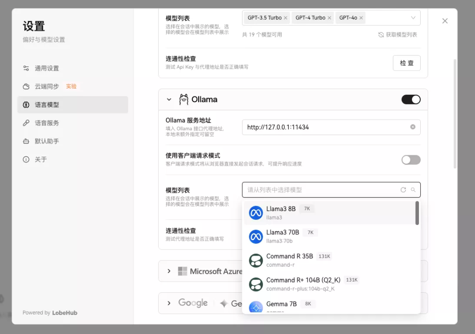Image resolution: width=475 pixels, height=334 pixels.
Task: Remove the GPT-3.5 Turbo tag
Action: tap(285, 18)
